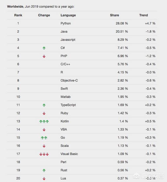Click the Share column header
The image size is (167, 182).
click(115, 15)
